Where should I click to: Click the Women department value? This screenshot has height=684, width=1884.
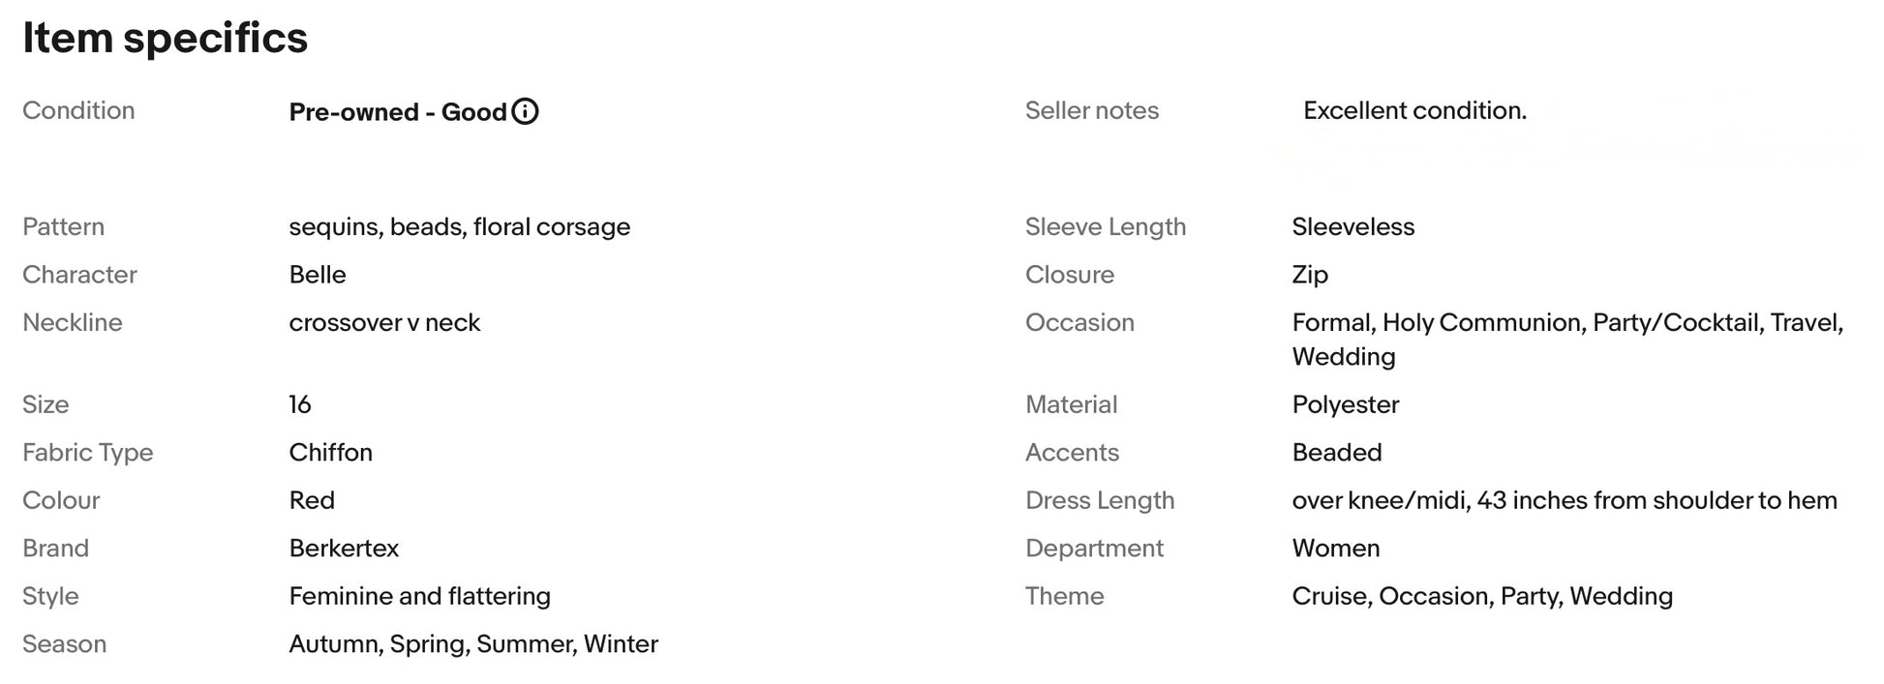tap(1336, 549)
